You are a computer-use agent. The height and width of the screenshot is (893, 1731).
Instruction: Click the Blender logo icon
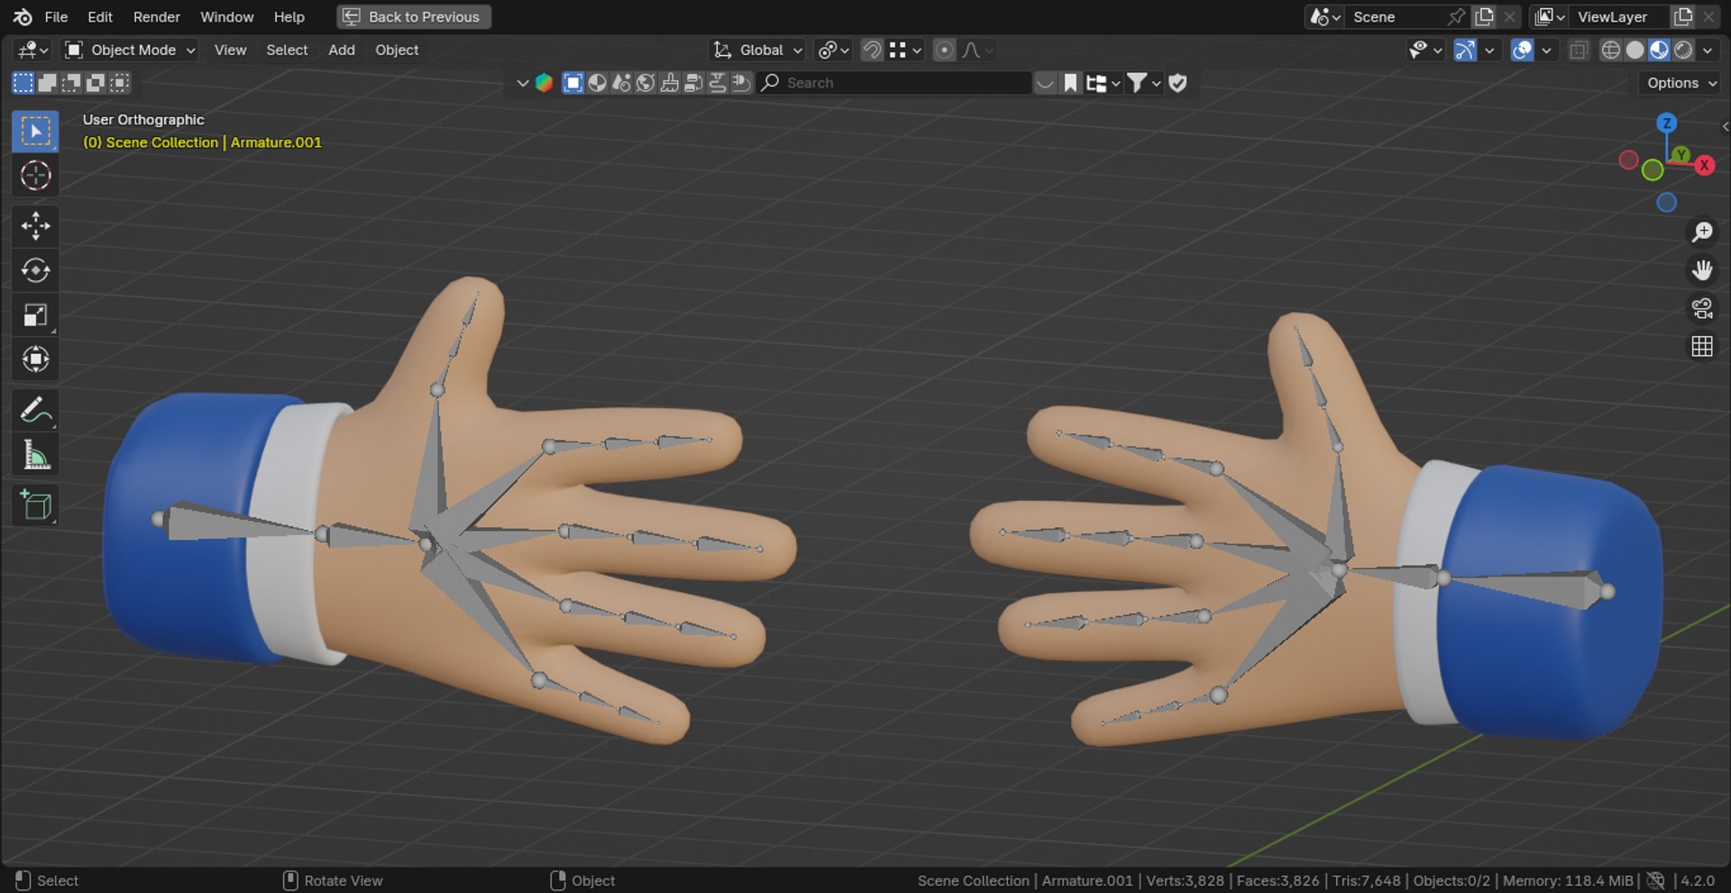(x=23, y=17)
